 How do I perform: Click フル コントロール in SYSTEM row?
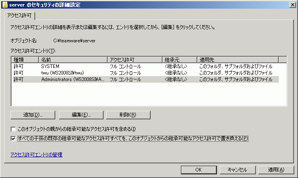tap(125, 66)
